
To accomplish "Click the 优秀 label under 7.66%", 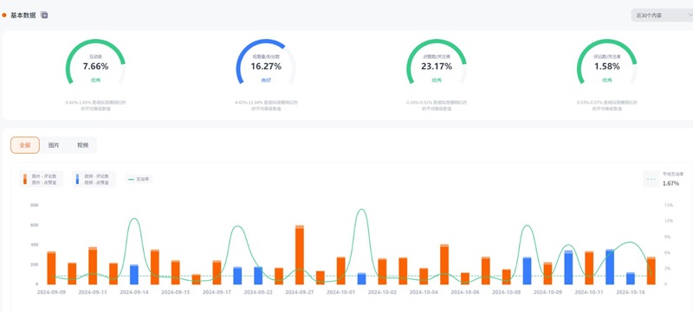I will pos(95,80).
